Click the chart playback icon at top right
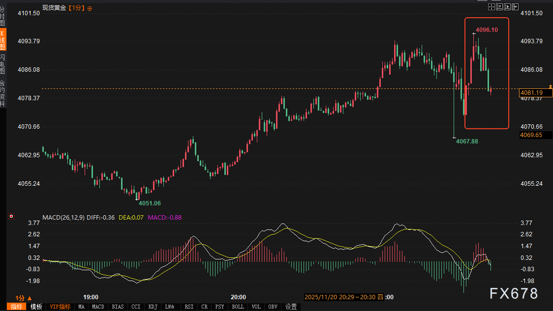This screenshot has height=311, width=553. (x=507, y=7)
